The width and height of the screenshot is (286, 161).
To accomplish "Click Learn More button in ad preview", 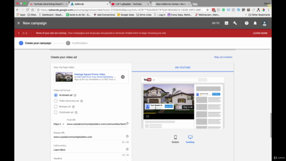I will coord(169,106).
